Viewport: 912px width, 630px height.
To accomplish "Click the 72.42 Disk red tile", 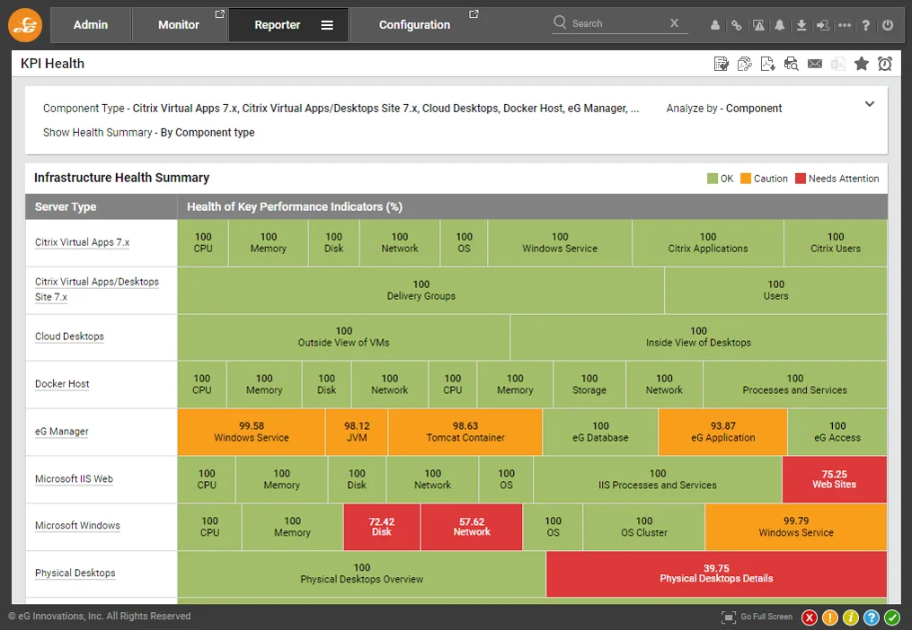I will click(382, 527).
